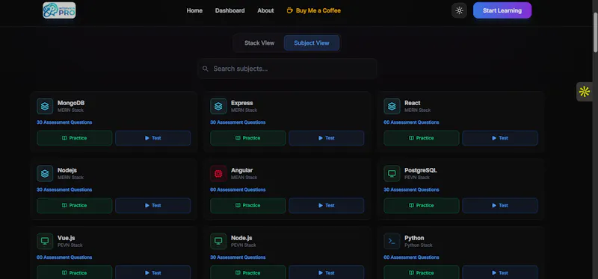
Task: Open the Dashboard nav link
Action: [x=230, y=10]
